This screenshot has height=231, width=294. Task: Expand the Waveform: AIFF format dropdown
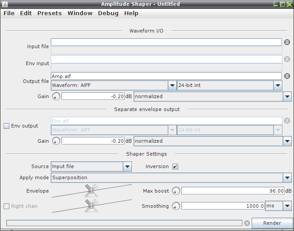(x=114, y=85)
